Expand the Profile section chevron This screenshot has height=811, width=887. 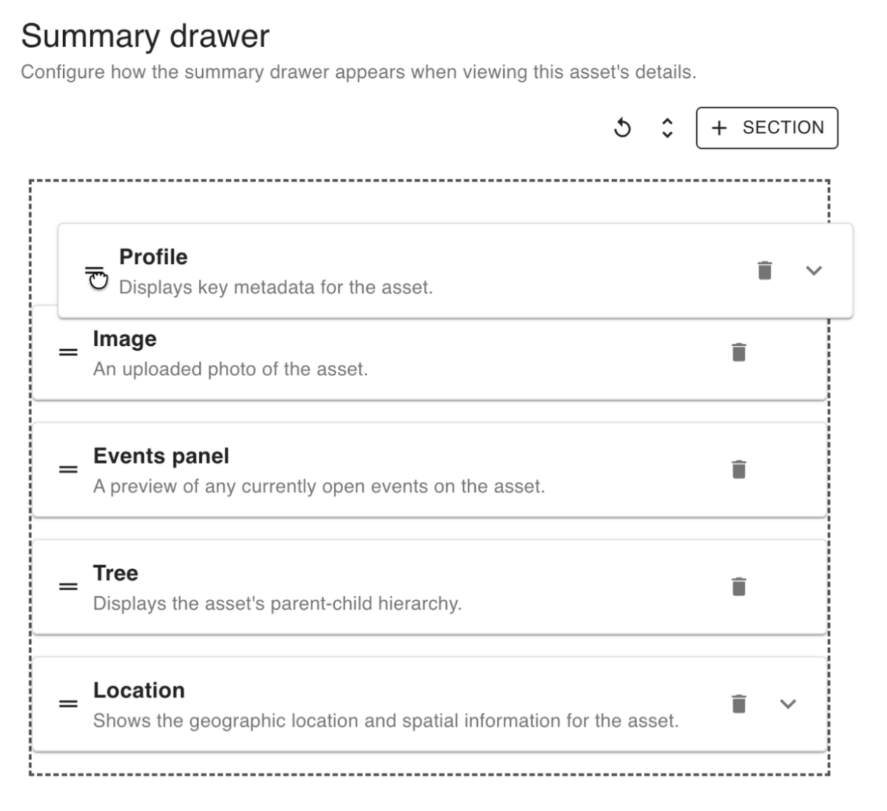tap(813, 270)
